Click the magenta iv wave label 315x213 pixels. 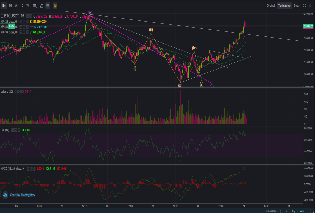(90, 12)
